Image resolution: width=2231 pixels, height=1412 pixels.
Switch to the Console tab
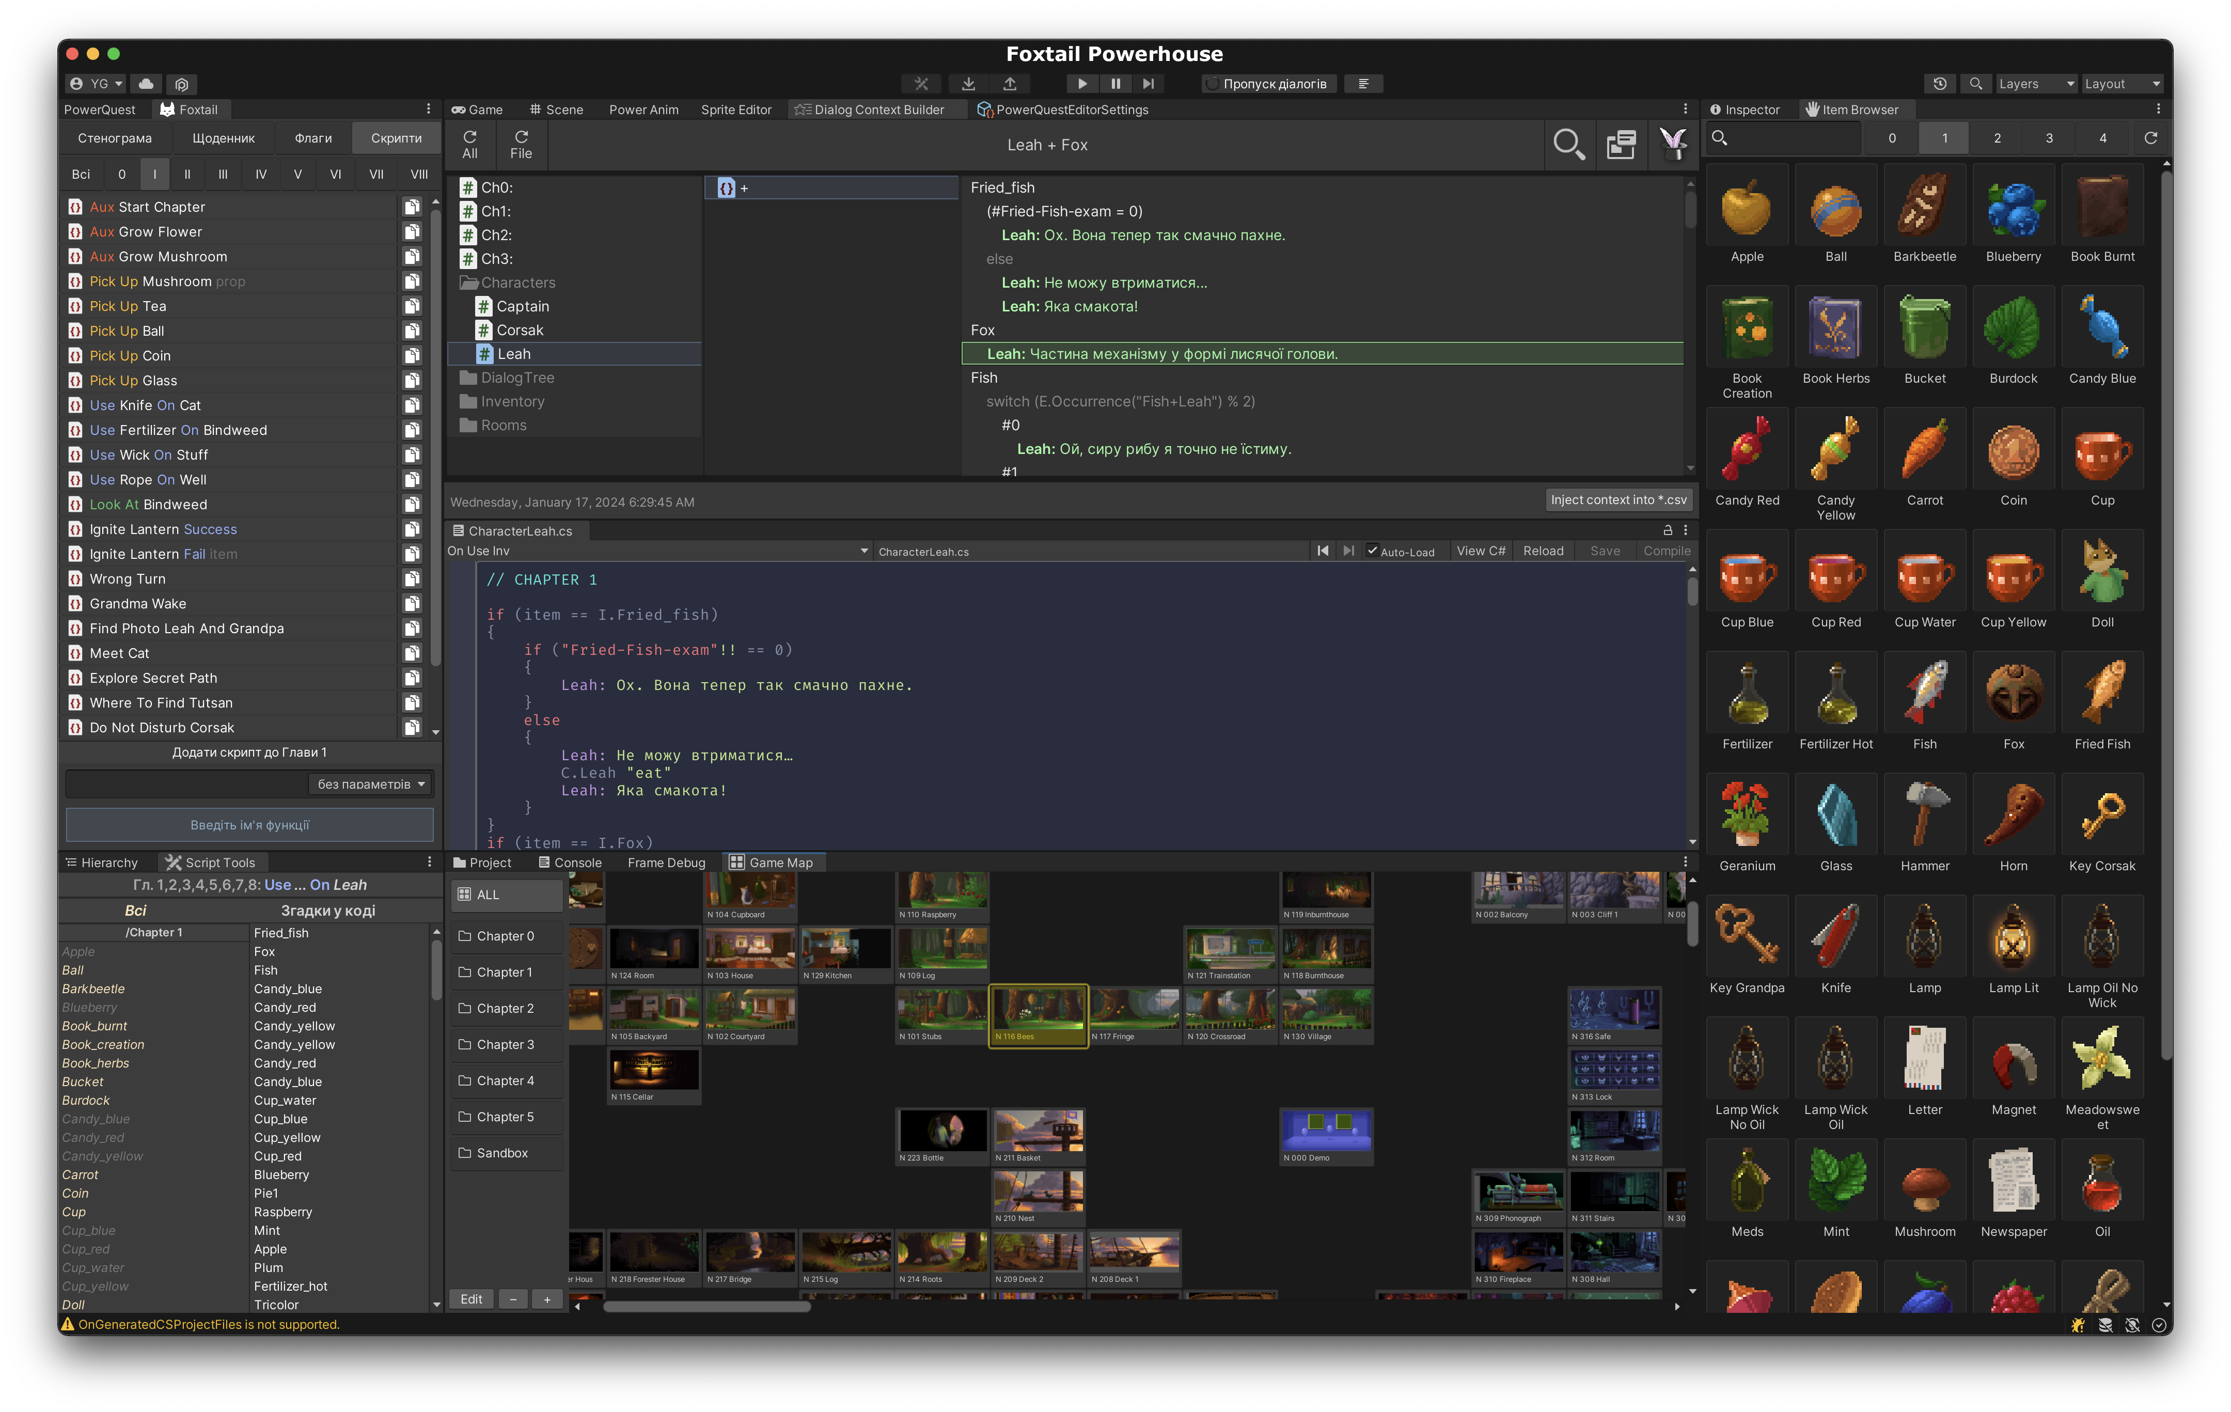[570, 862]
